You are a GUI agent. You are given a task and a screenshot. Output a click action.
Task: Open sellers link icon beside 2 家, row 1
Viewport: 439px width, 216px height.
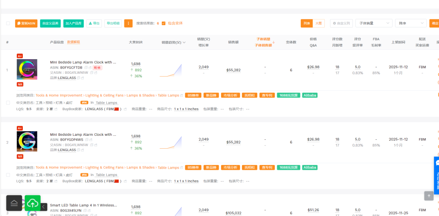point(56,109)
